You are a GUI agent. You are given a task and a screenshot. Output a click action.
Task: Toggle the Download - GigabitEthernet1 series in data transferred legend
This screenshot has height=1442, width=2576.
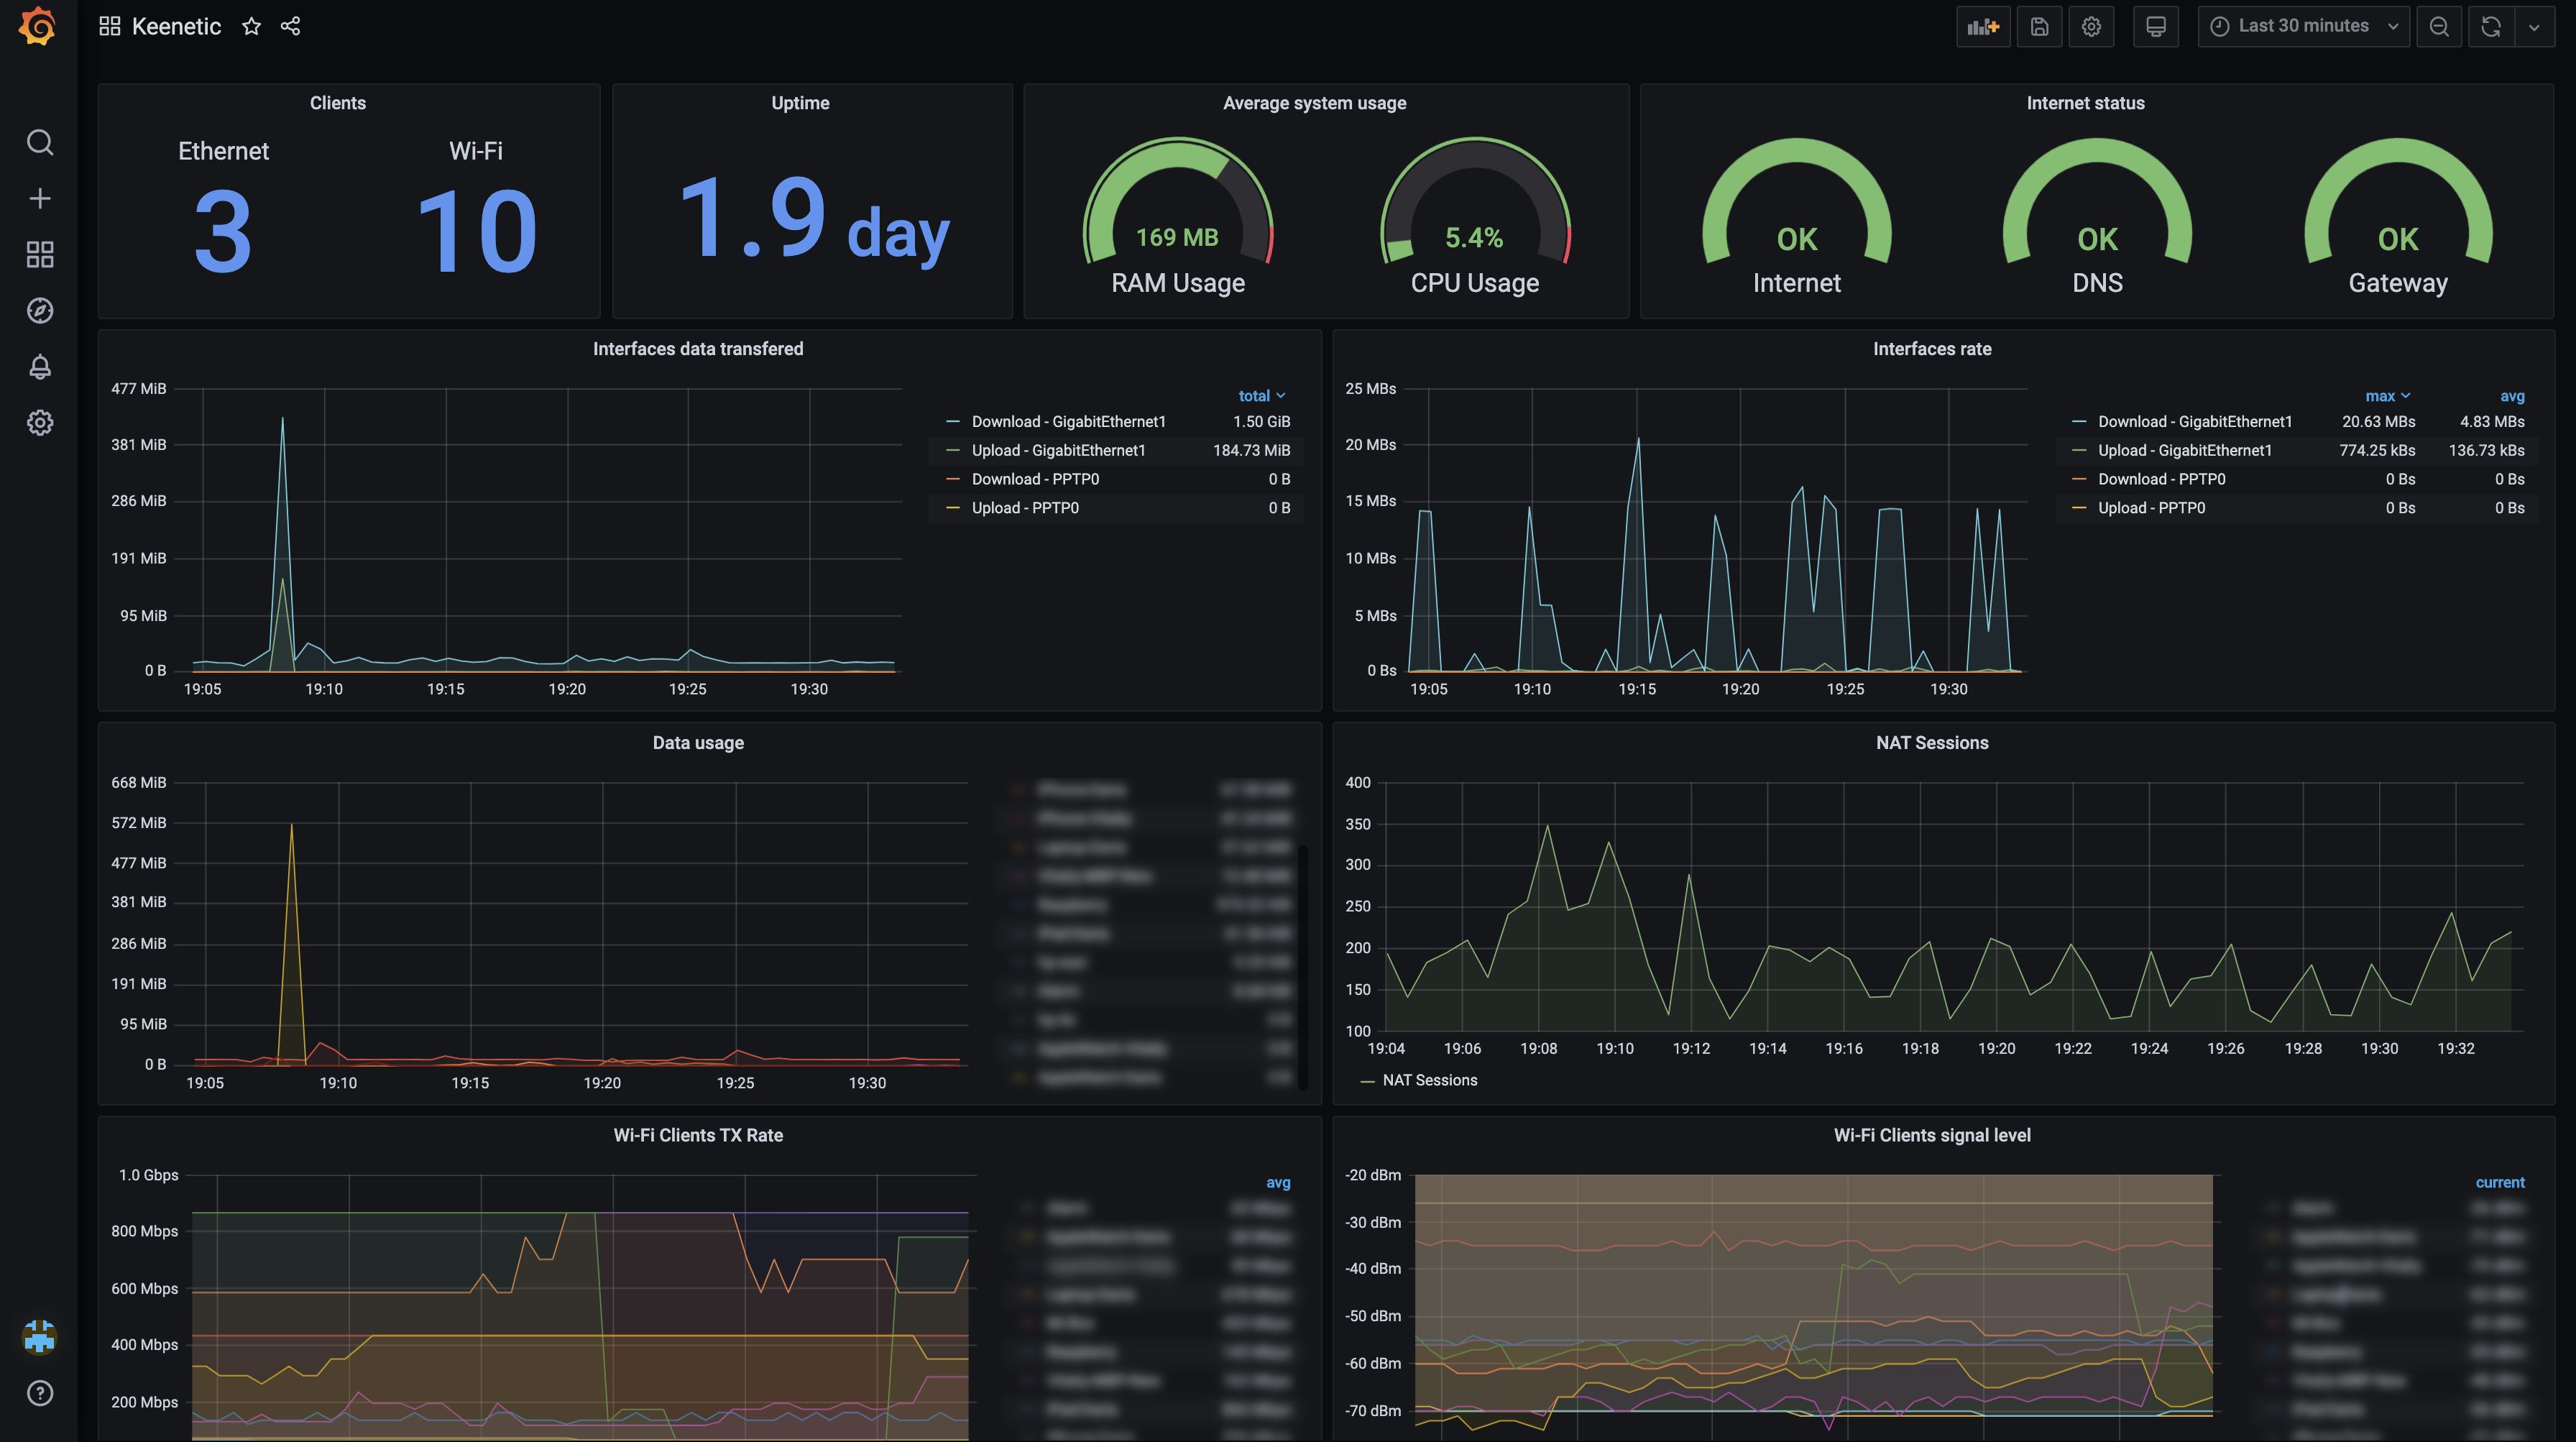1068,422
